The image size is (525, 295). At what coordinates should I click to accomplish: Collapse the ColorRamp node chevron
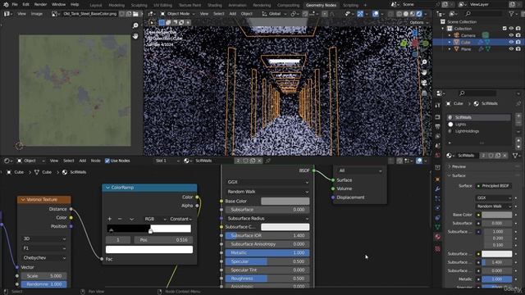107,188
